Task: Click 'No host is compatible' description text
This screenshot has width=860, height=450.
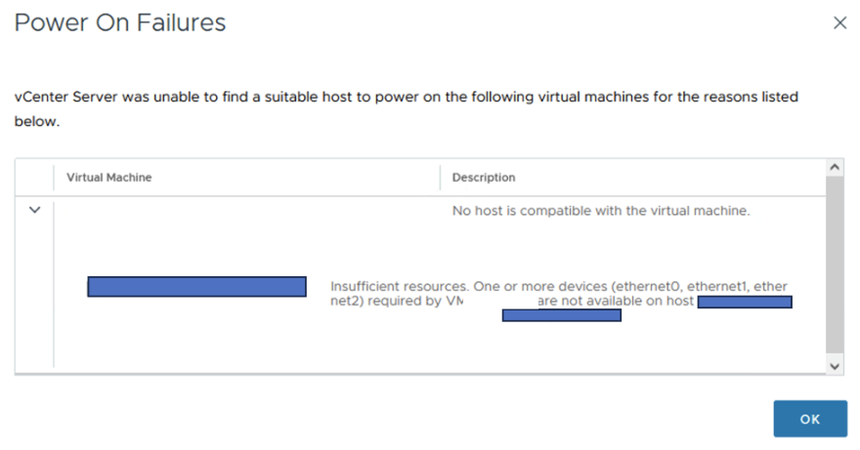Action: pos(601,211)
